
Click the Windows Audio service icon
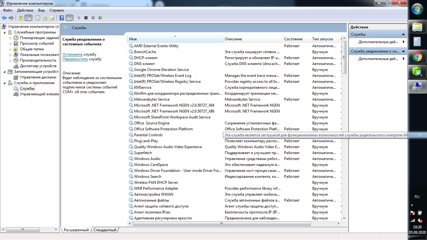[131, 159]
